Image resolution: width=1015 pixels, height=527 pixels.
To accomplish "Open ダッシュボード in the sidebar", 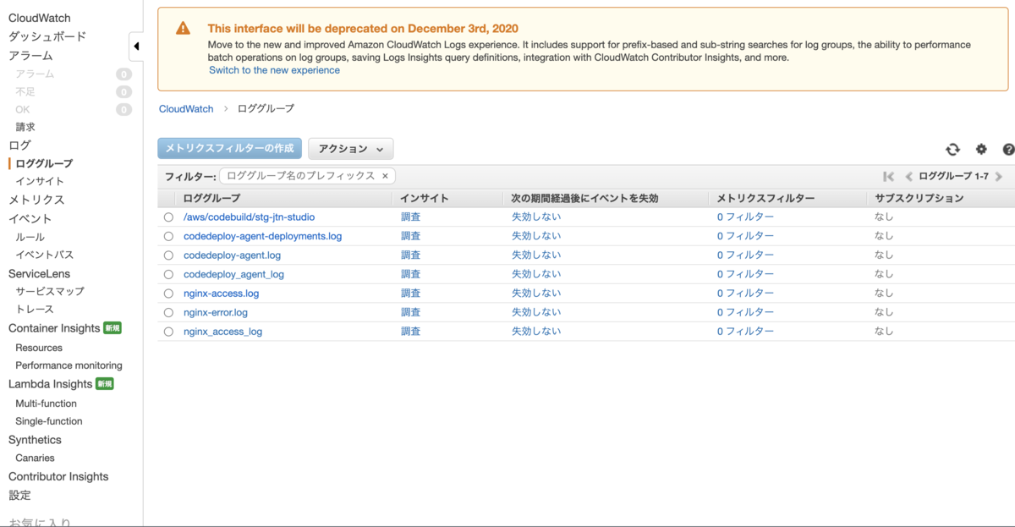I will point(47,36).
